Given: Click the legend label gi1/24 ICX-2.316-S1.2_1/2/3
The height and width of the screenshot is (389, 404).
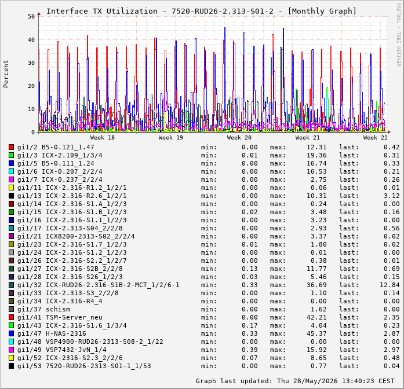Looking at the screenshot, I should coord(72,252).
